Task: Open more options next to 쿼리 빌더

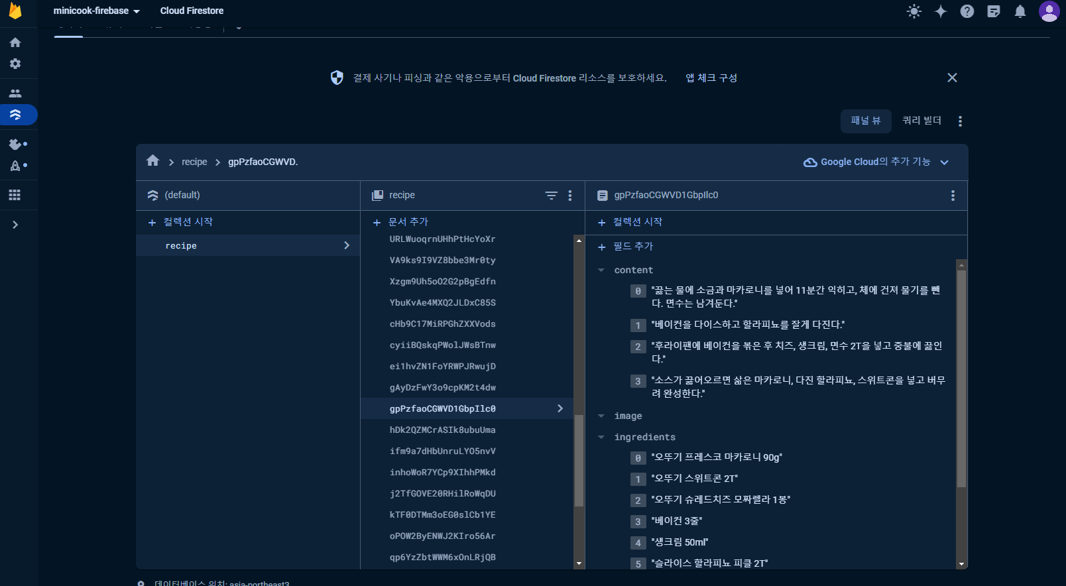Action: point(960,121)
